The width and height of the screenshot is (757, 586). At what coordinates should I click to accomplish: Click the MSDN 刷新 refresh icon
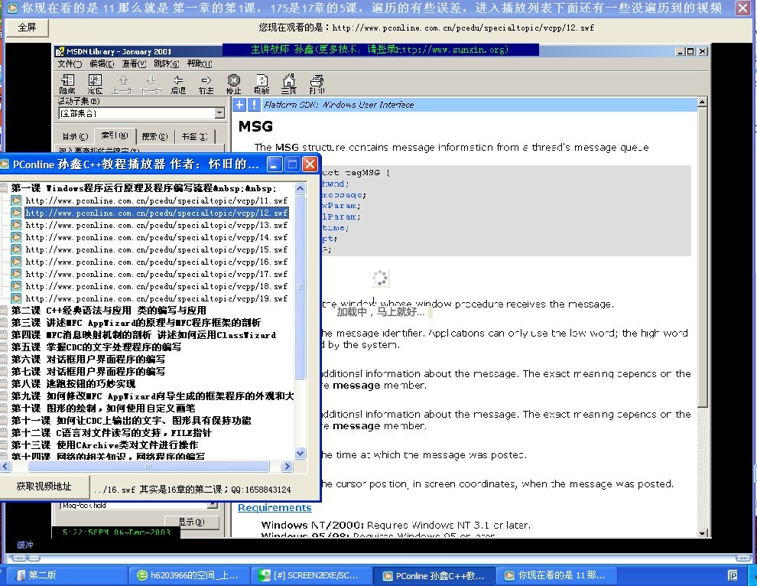262,84
